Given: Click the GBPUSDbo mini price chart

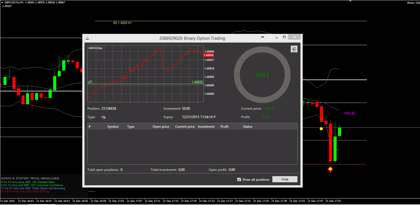Looking at the screenshot, I should (x=146, y=74).
